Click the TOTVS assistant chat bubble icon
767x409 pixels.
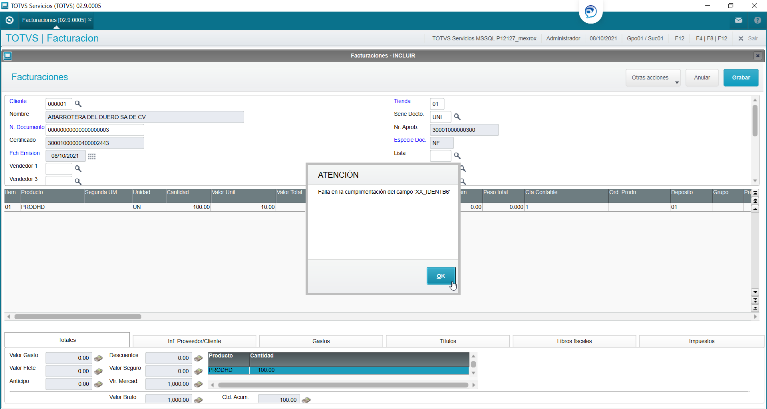click(590, 11)
